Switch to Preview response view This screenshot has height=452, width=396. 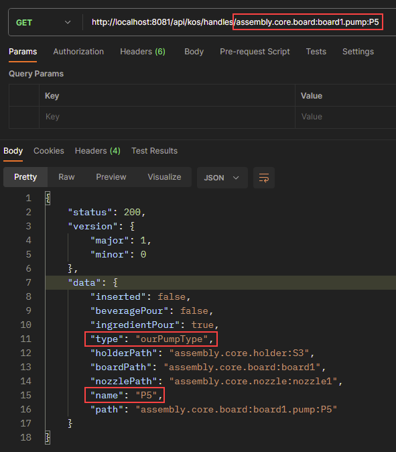tap(111, 177)
